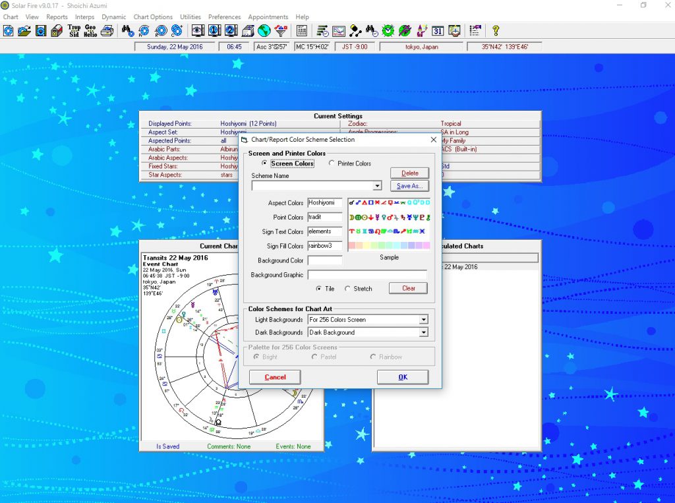The image size is (675, 503).
Task: Open the Light Backgrounds dropdown
Action: tap(423, 320)
